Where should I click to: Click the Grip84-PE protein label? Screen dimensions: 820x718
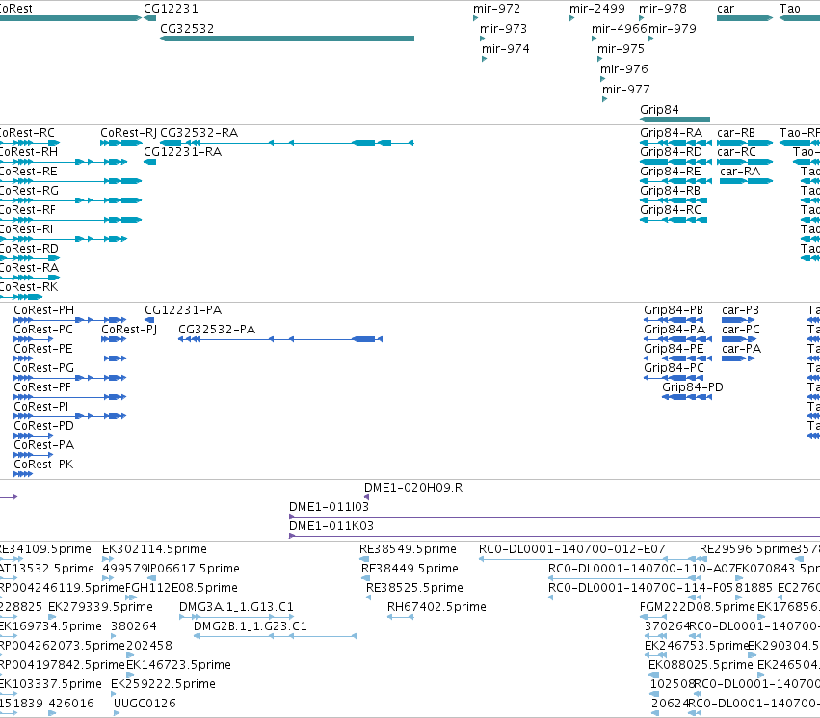675,349
